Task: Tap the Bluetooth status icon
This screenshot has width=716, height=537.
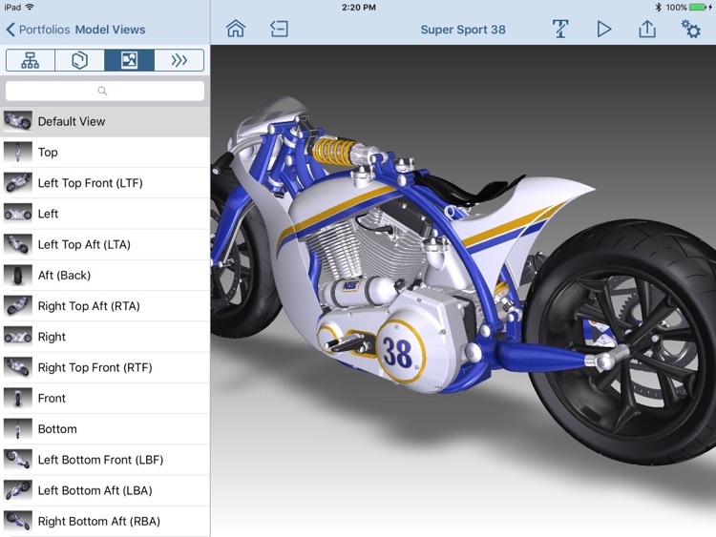Action: click(x=658, y=8)
